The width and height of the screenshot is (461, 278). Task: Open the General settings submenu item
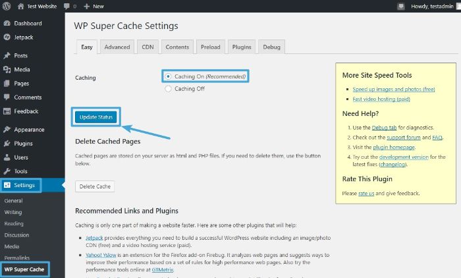pyautogui.click(x=13, y=201)
